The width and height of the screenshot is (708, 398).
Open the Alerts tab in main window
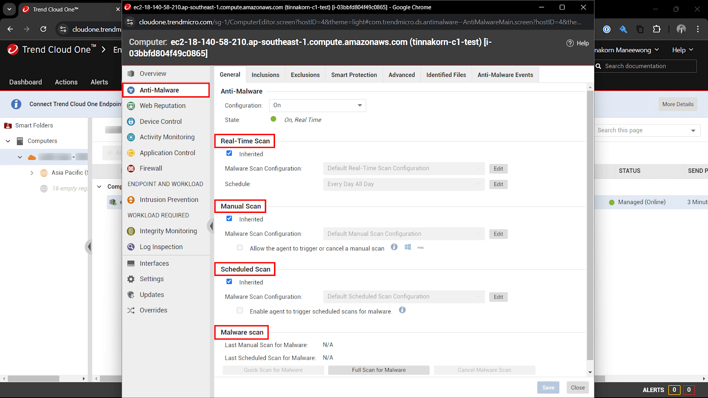coord(99,82)
